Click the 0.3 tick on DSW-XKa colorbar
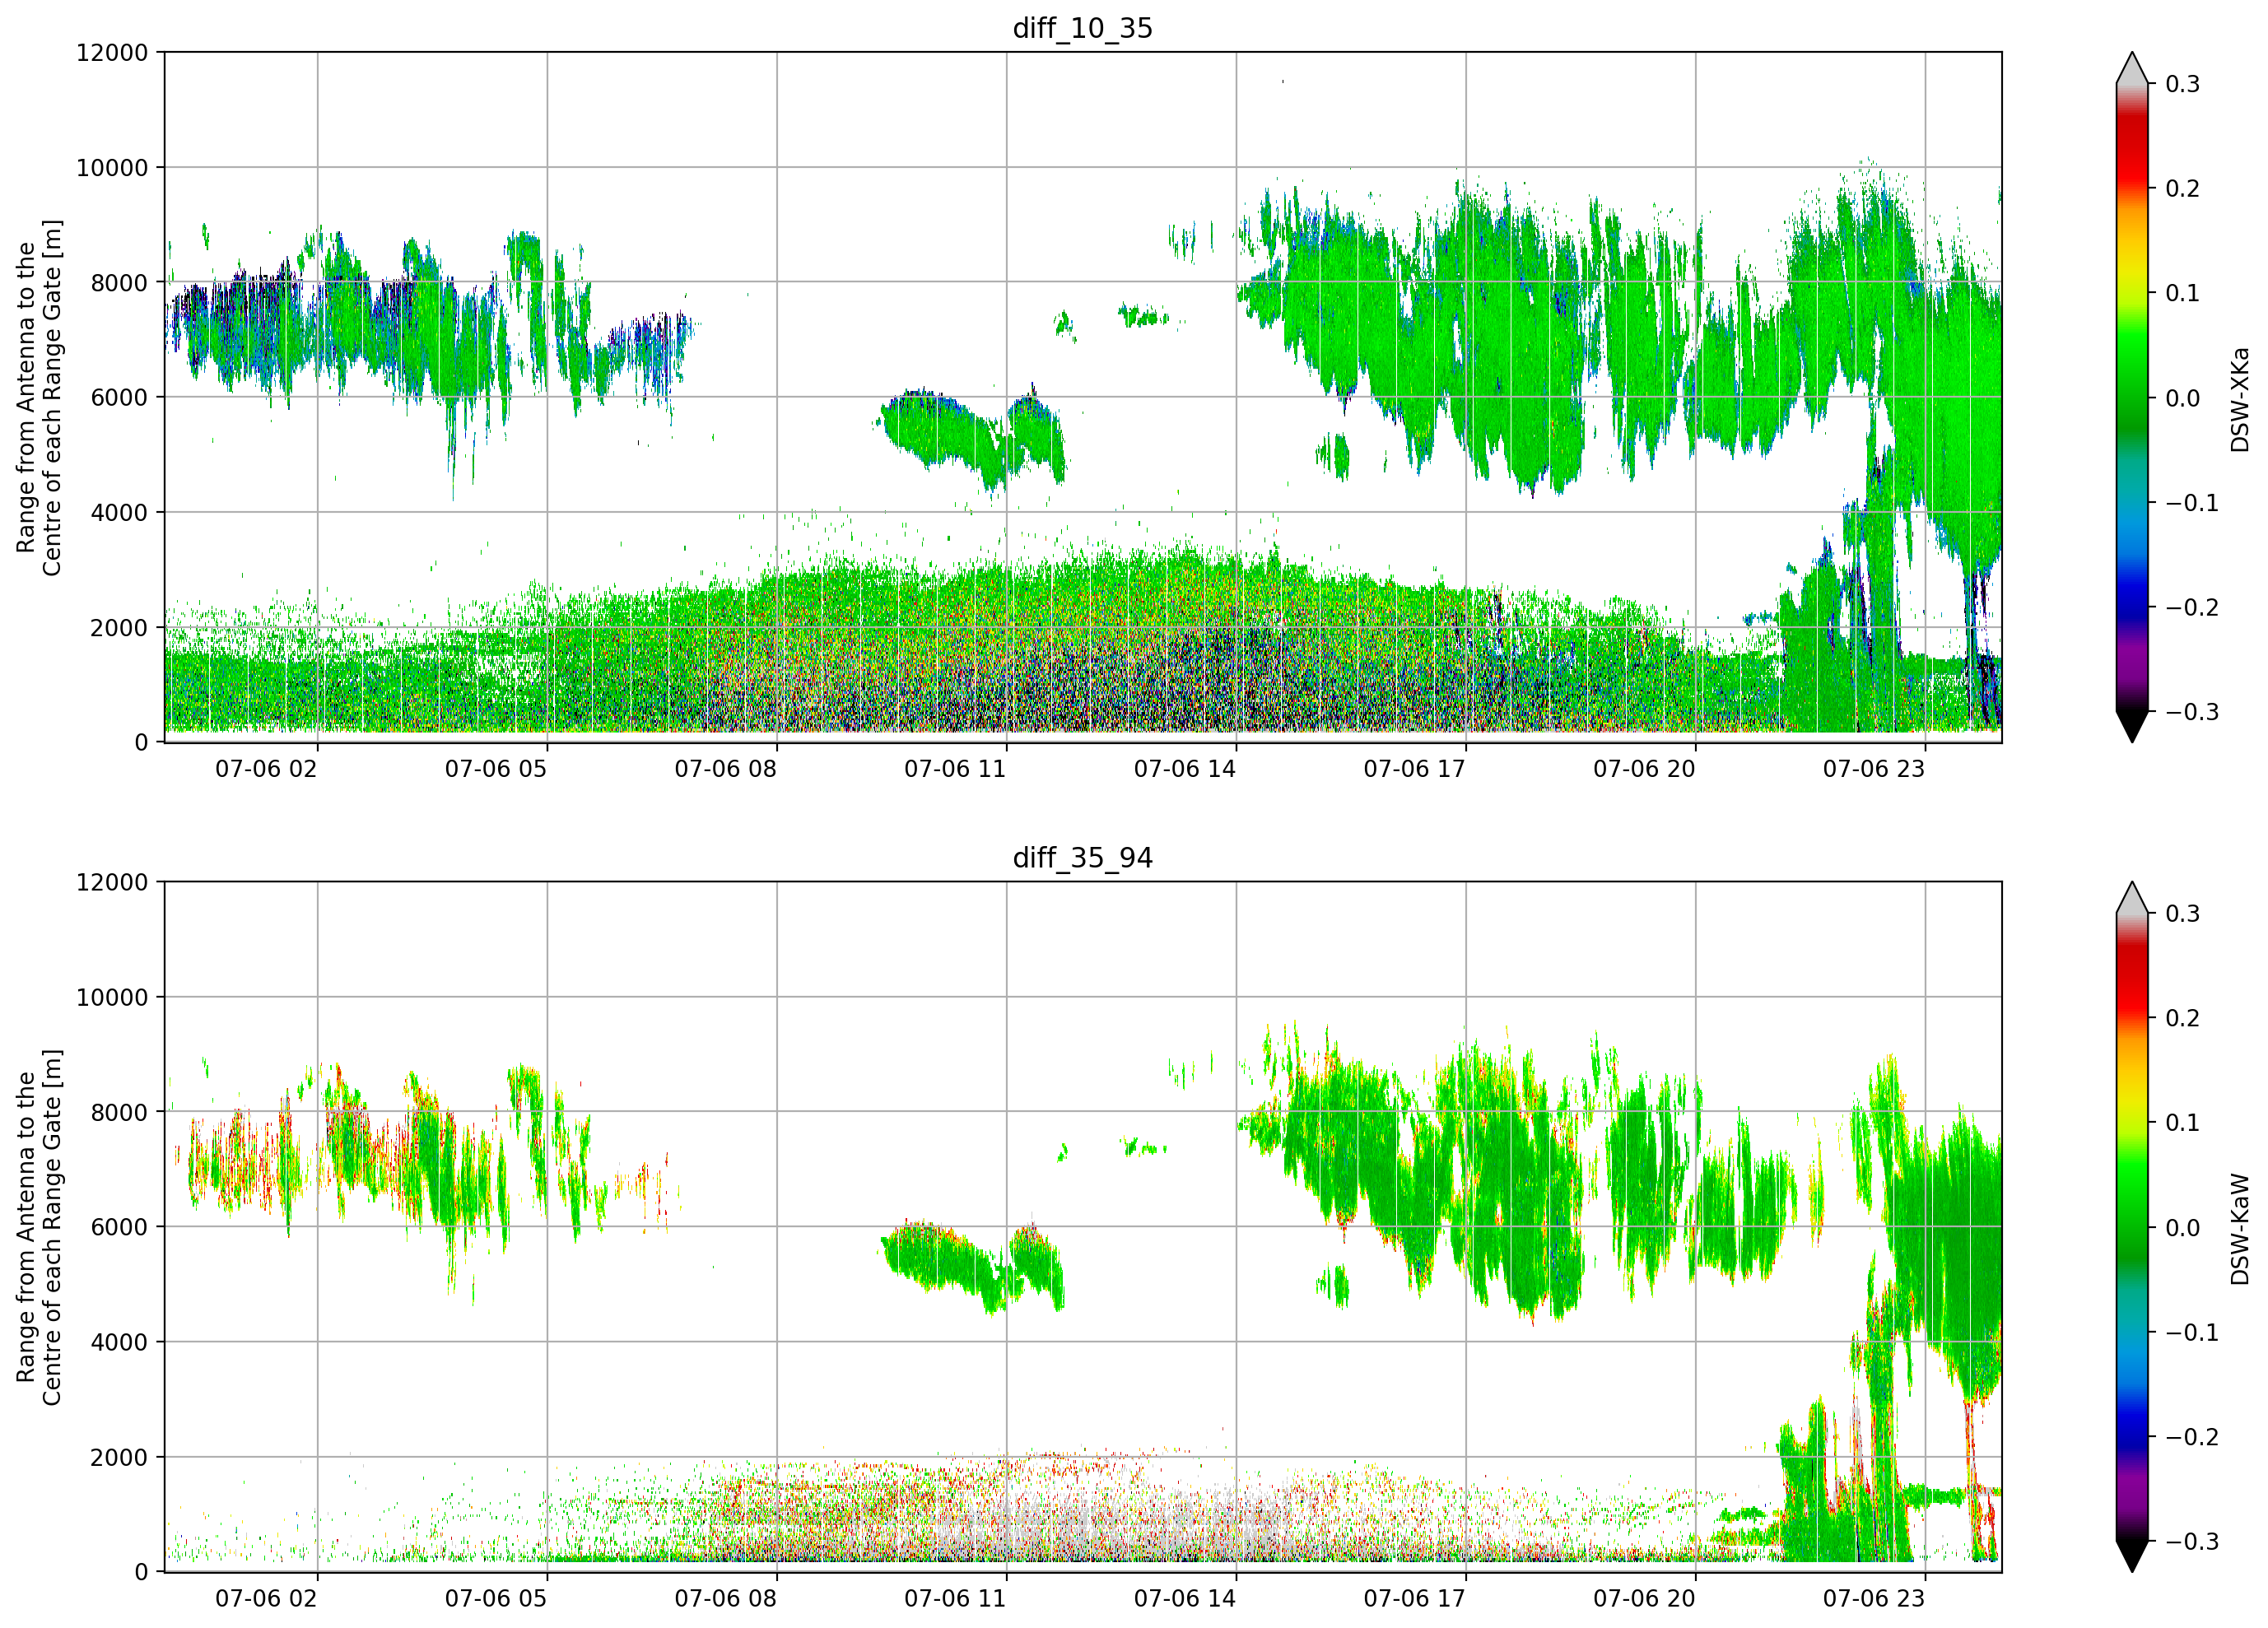This screenshot has height=1628, width=2268. click(x=2183, y=84)
